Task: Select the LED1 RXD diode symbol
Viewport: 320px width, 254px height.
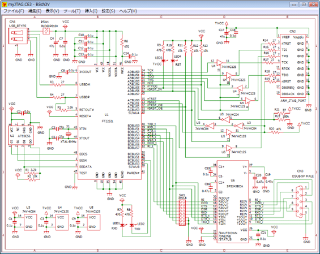Action: (x=122, y=225)
